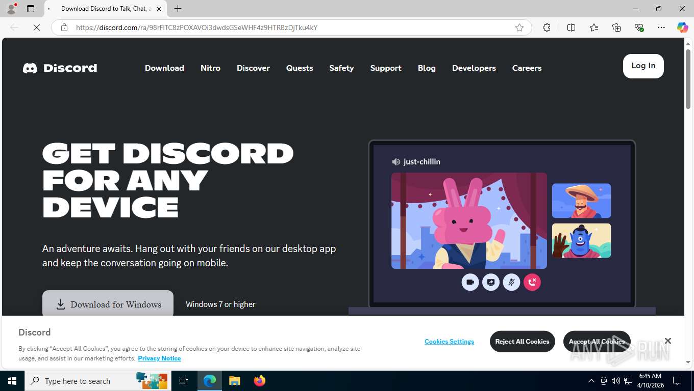This screenshot has height=391, width=694.
Task: Open the Download navigation item
Action: pyautogui.click(x=164, y=68)
